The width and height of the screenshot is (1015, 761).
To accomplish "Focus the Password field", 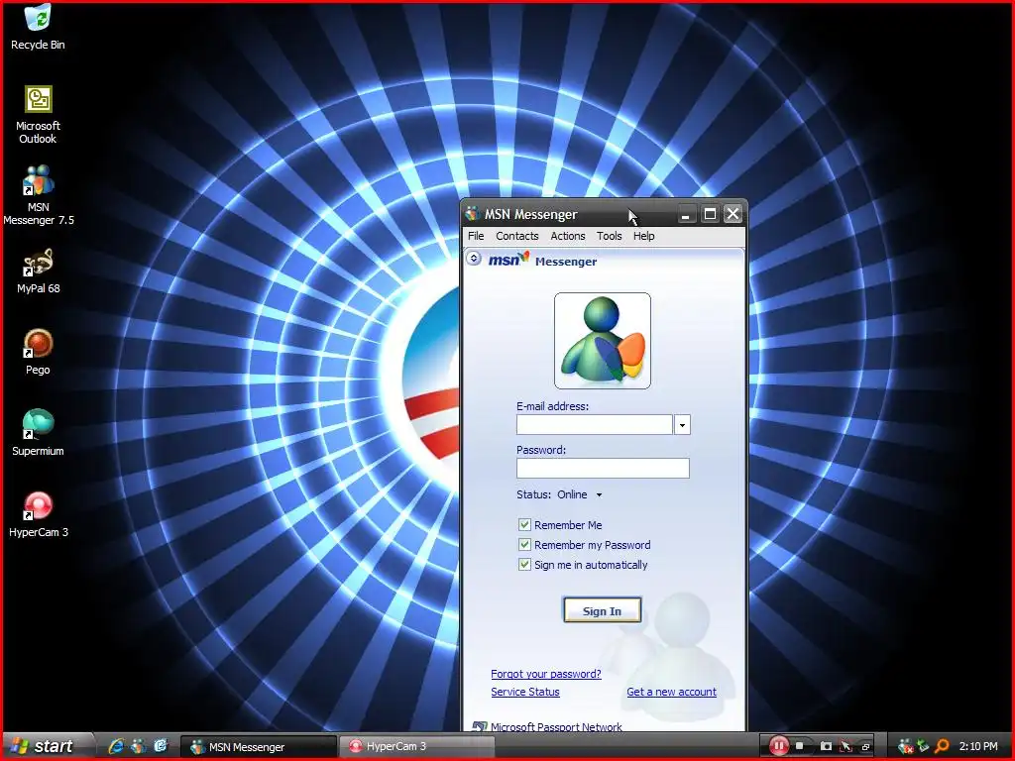I will click(x=603, y=468).
